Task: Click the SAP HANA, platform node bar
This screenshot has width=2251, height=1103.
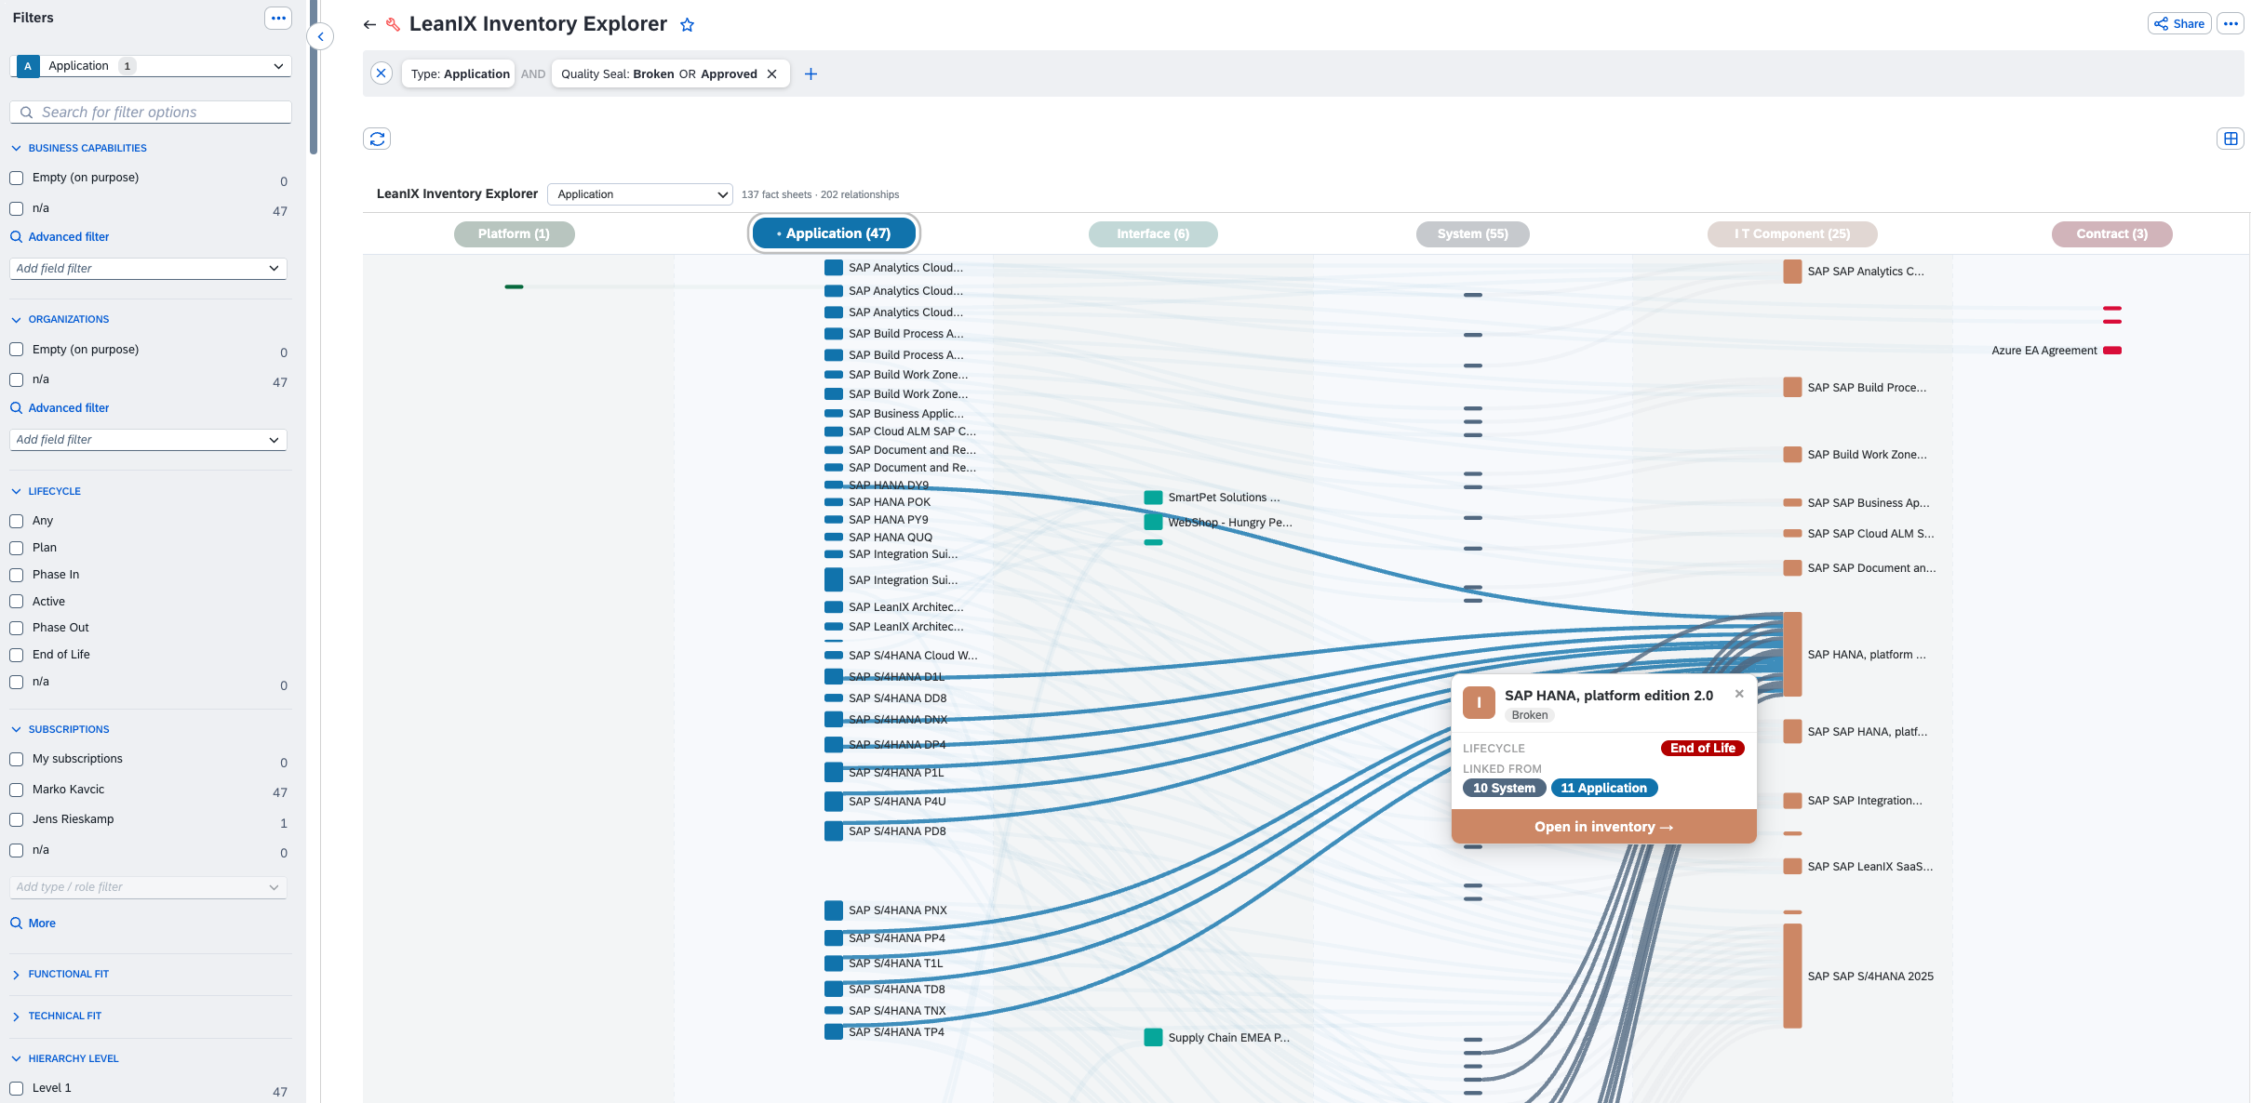Action: click(x=1792, y=655)
